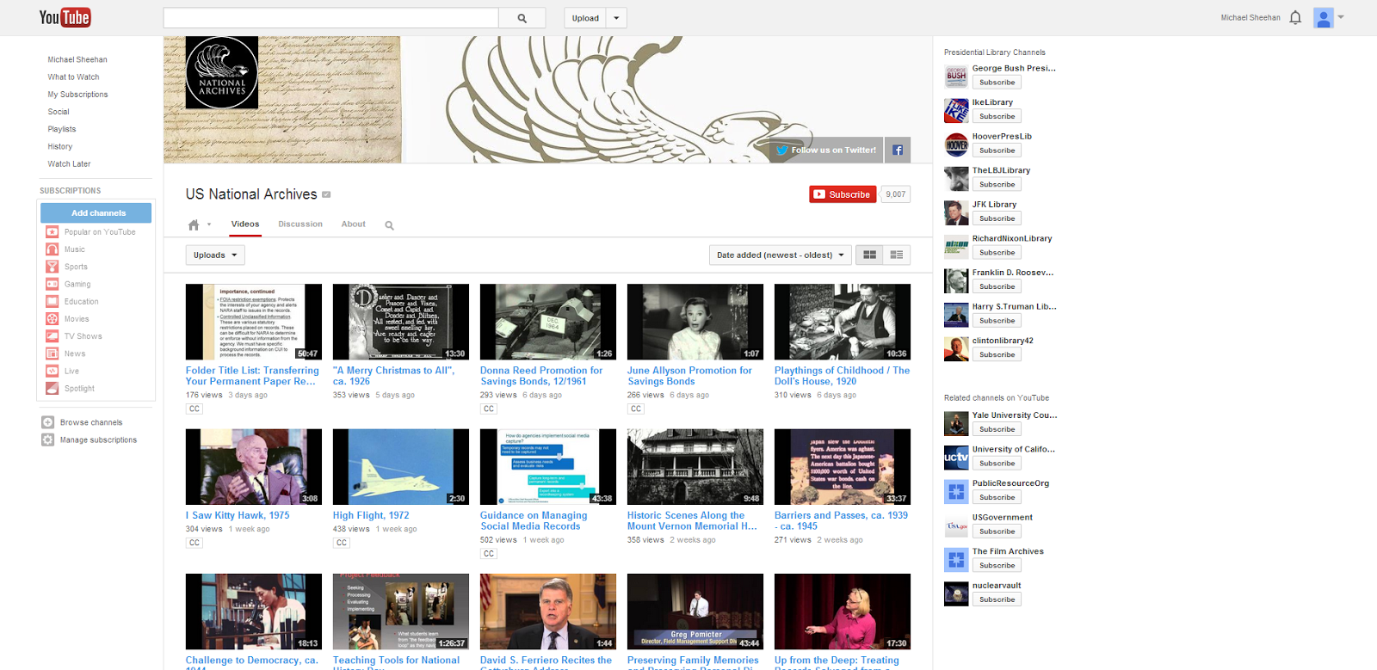Screen dimensions: 1377x670
Task: Subscribe to US National Archives
Action: pyautogui.click(x=843, y=194)
